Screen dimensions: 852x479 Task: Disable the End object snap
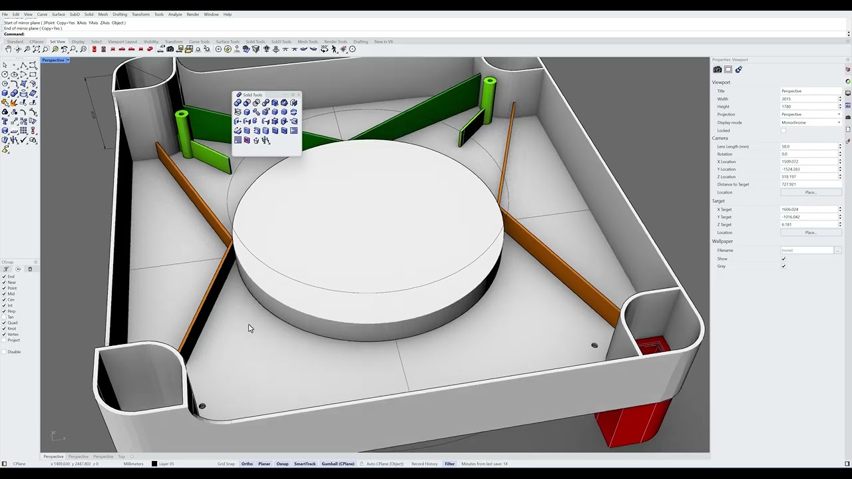4,277
